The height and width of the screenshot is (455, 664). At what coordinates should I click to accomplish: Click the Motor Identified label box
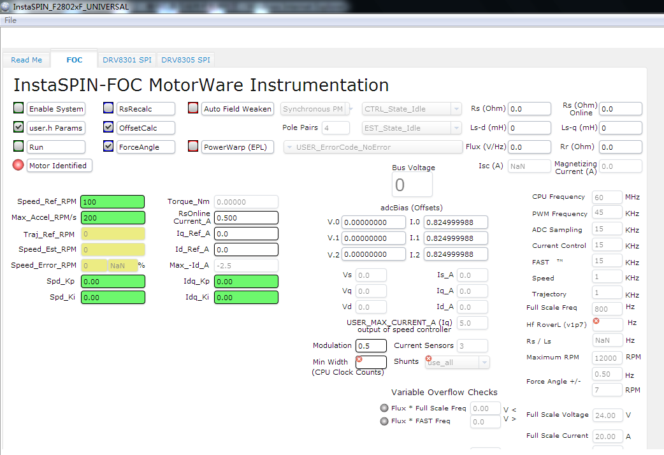coord(59,166)
